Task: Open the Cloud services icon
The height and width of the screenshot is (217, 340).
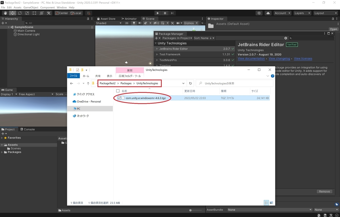Action: tap(268, 13)
